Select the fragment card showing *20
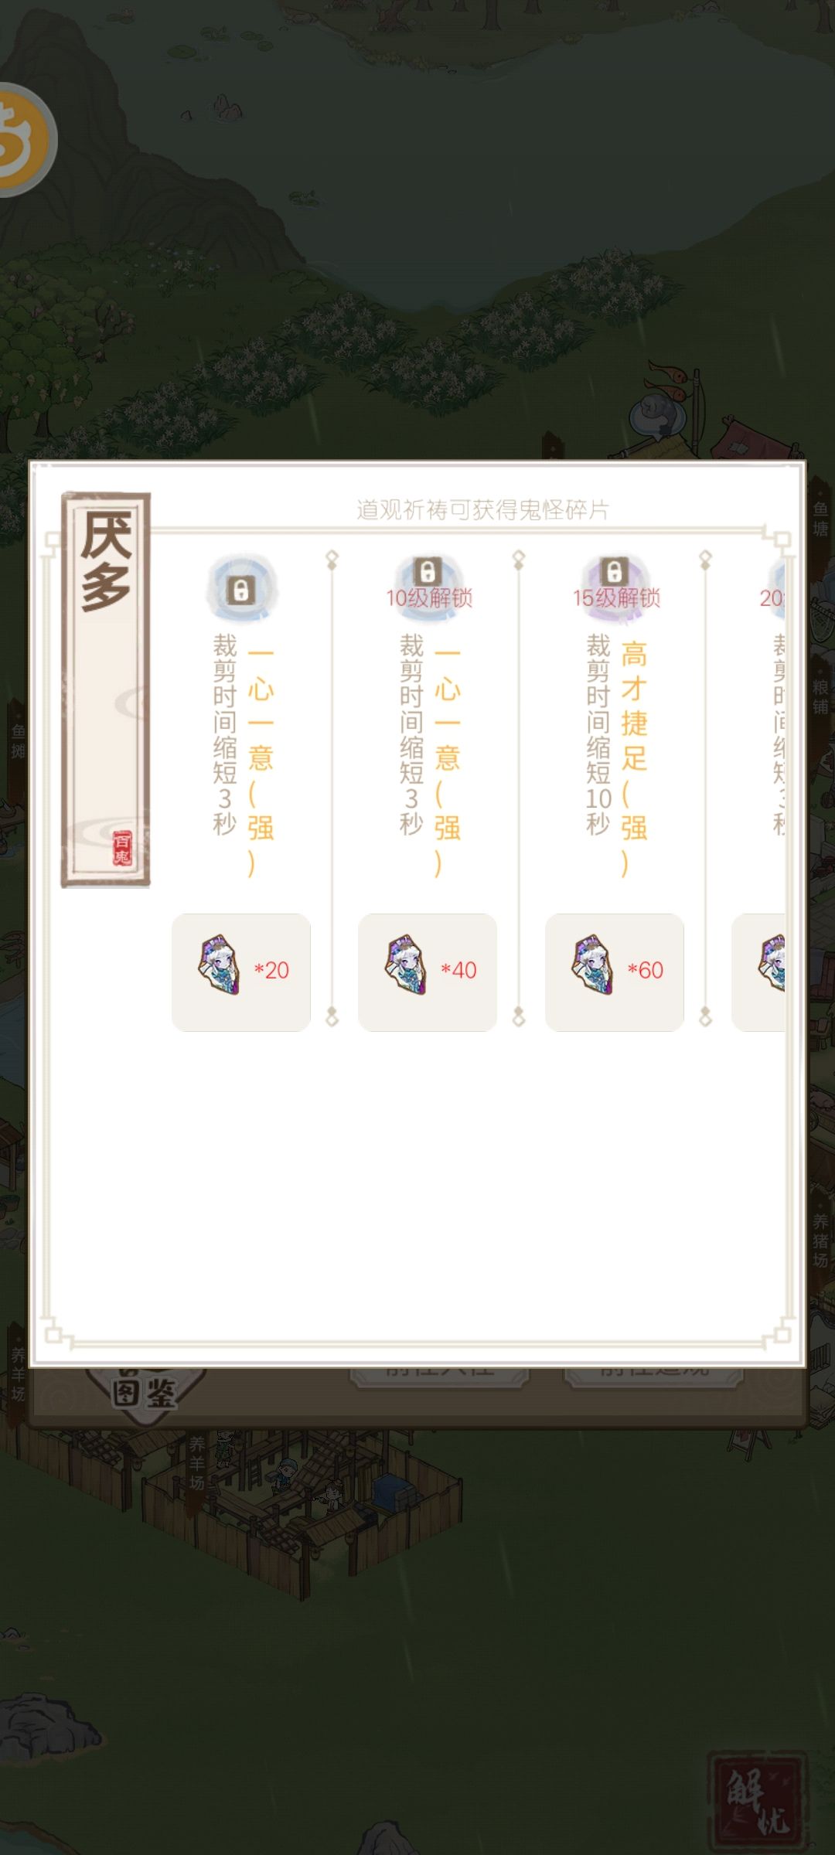Screen dimensions: 835x1855 pyautogui.click(x=241, y=972)
